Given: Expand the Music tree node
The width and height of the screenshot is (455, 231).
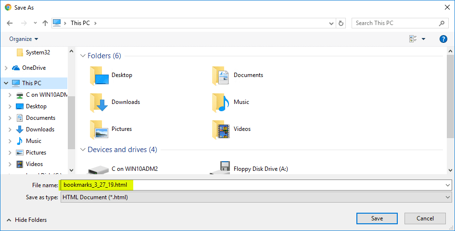Looking at the screenshot, I should [x=10, y=141].
